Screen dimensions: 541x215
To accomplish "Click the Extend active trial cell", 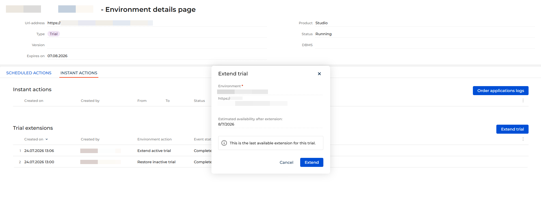I will 154,151.
